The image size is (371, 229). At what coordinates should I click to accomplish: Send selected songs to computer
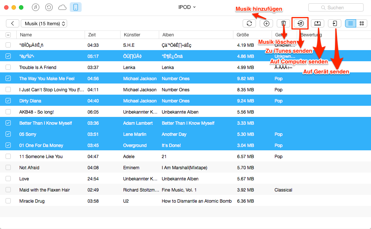[318, 23]
